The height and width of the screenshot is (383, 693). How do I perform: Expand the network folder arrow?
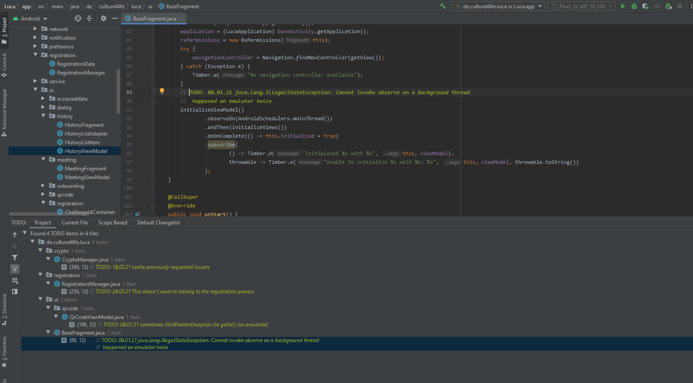tap(35, 29)
